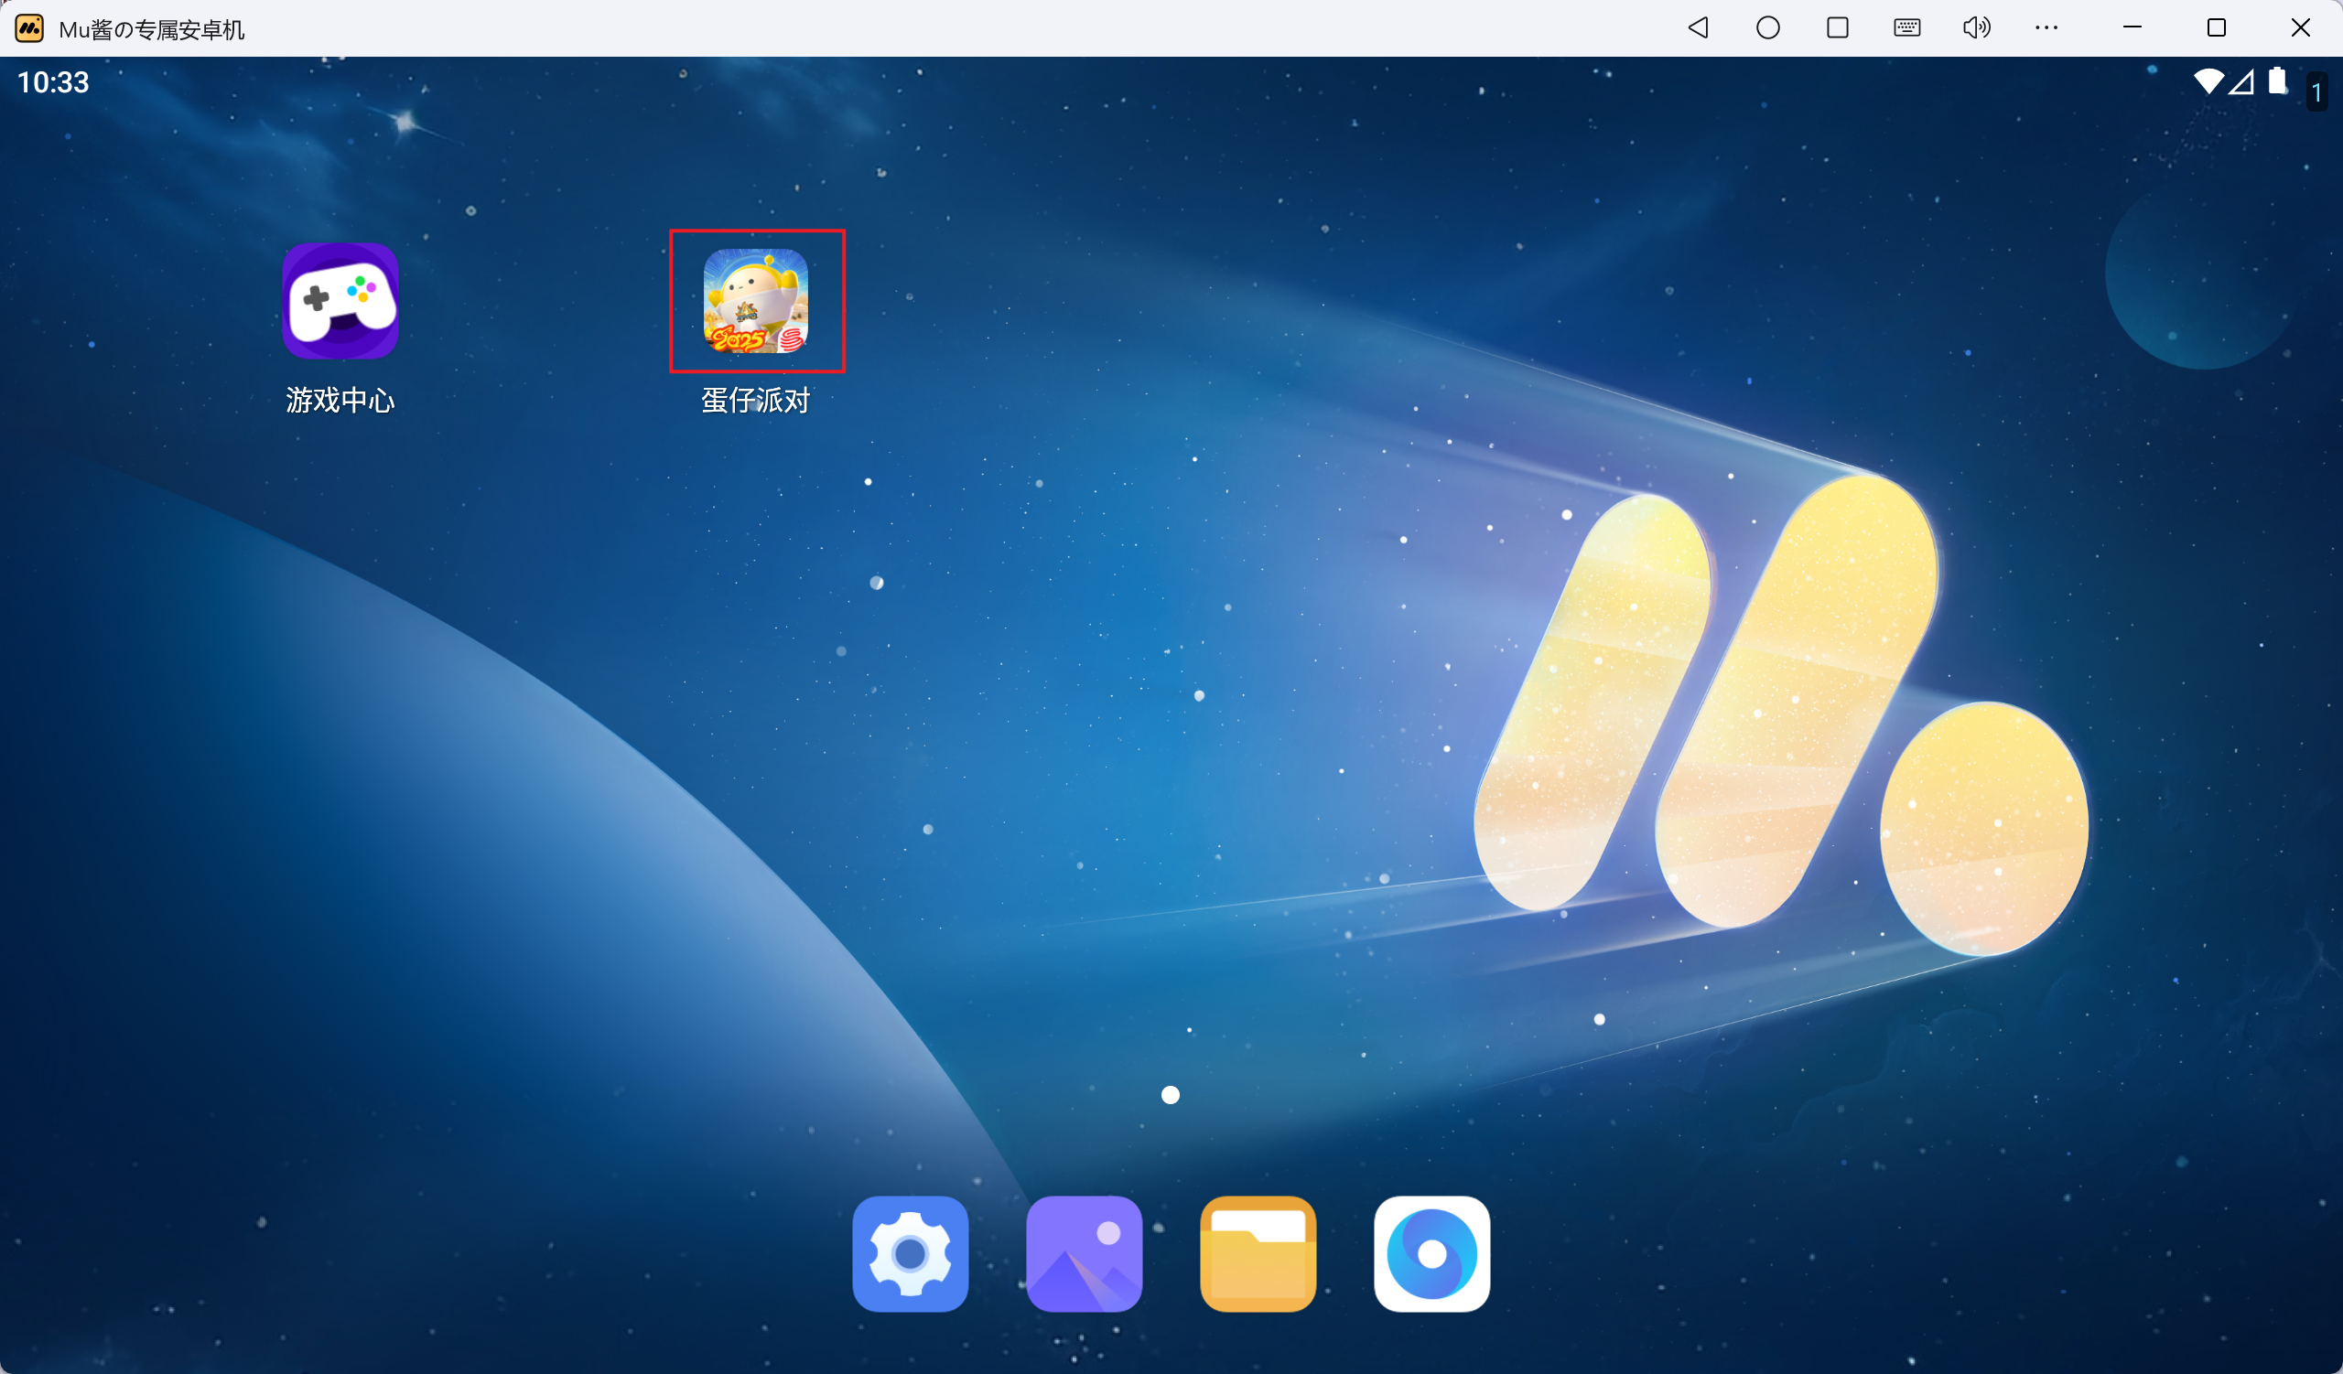
Task: Click the volume speaker icon in title bar
Action: 1976,27
